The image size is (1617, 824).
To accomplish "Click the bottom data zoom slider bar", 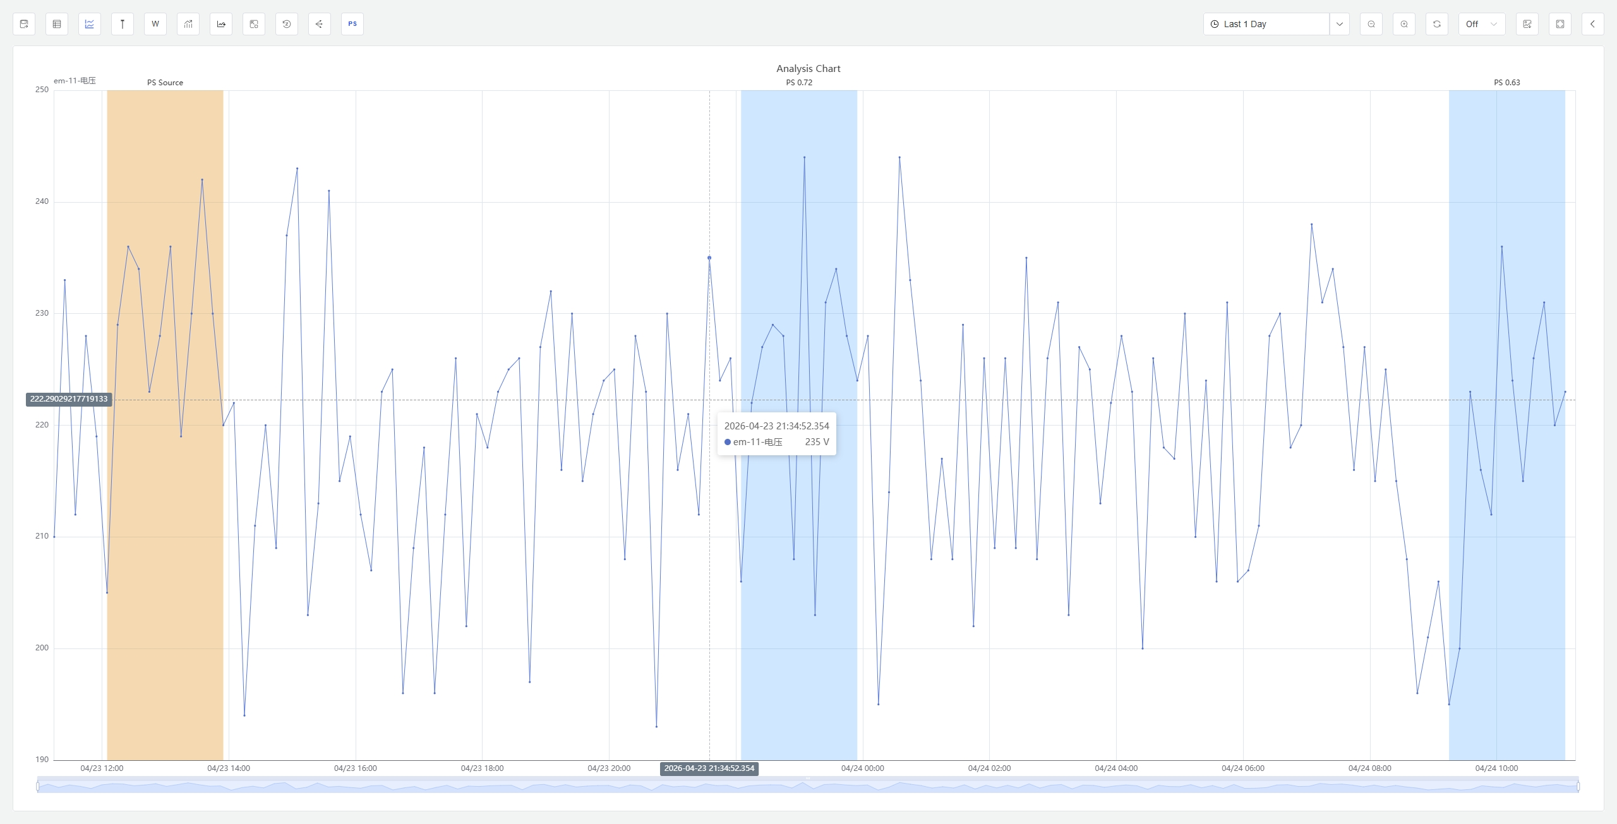I will 807,787.
